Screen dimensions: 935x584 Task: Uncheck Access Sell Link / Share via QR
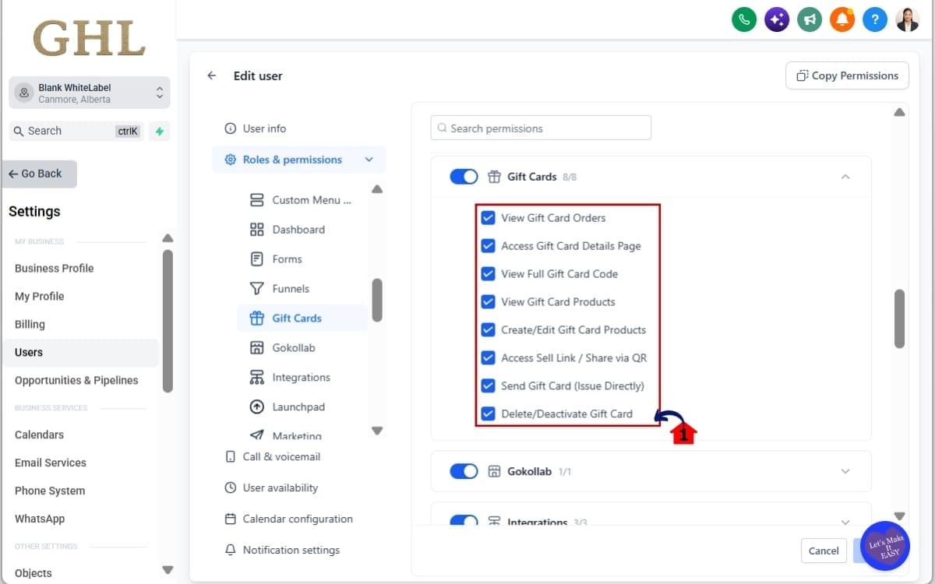point(488,358)
